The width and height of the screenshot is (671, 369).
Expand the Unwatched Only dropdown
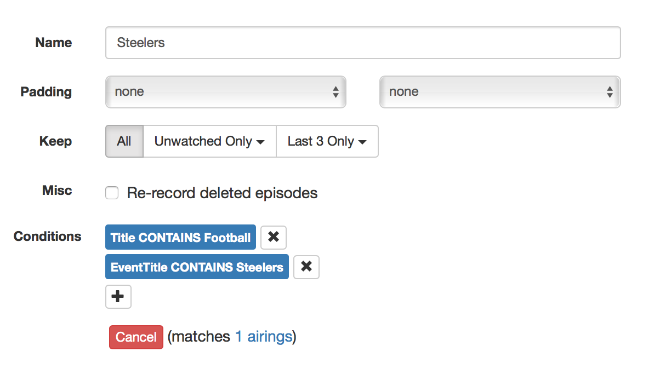[209, 141]
